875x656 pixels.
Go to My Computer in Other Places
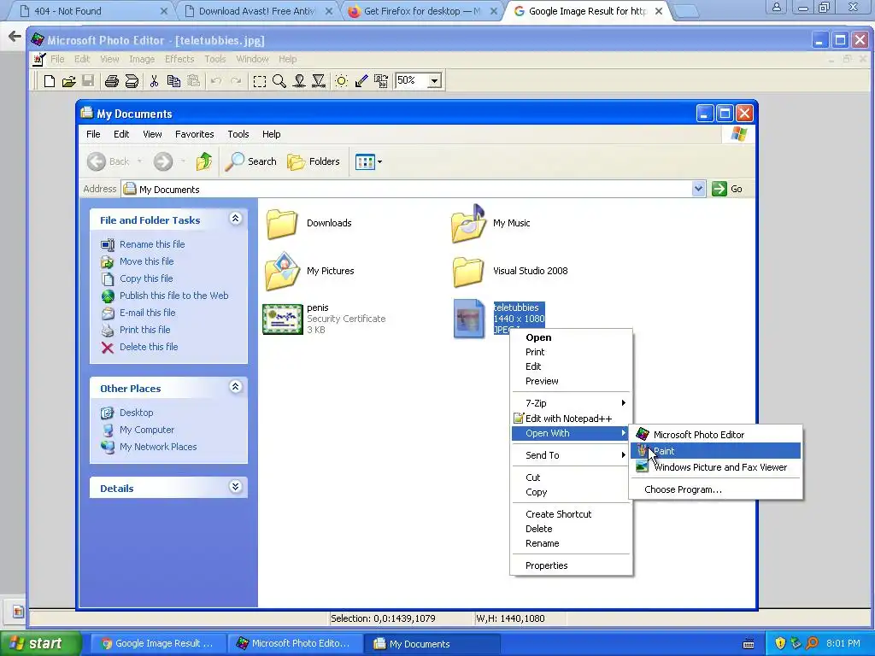point(147,430)
